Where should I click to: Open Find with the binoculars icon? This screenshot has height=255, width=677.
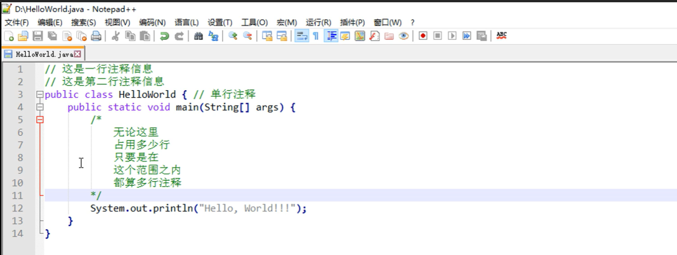[199, 36]
